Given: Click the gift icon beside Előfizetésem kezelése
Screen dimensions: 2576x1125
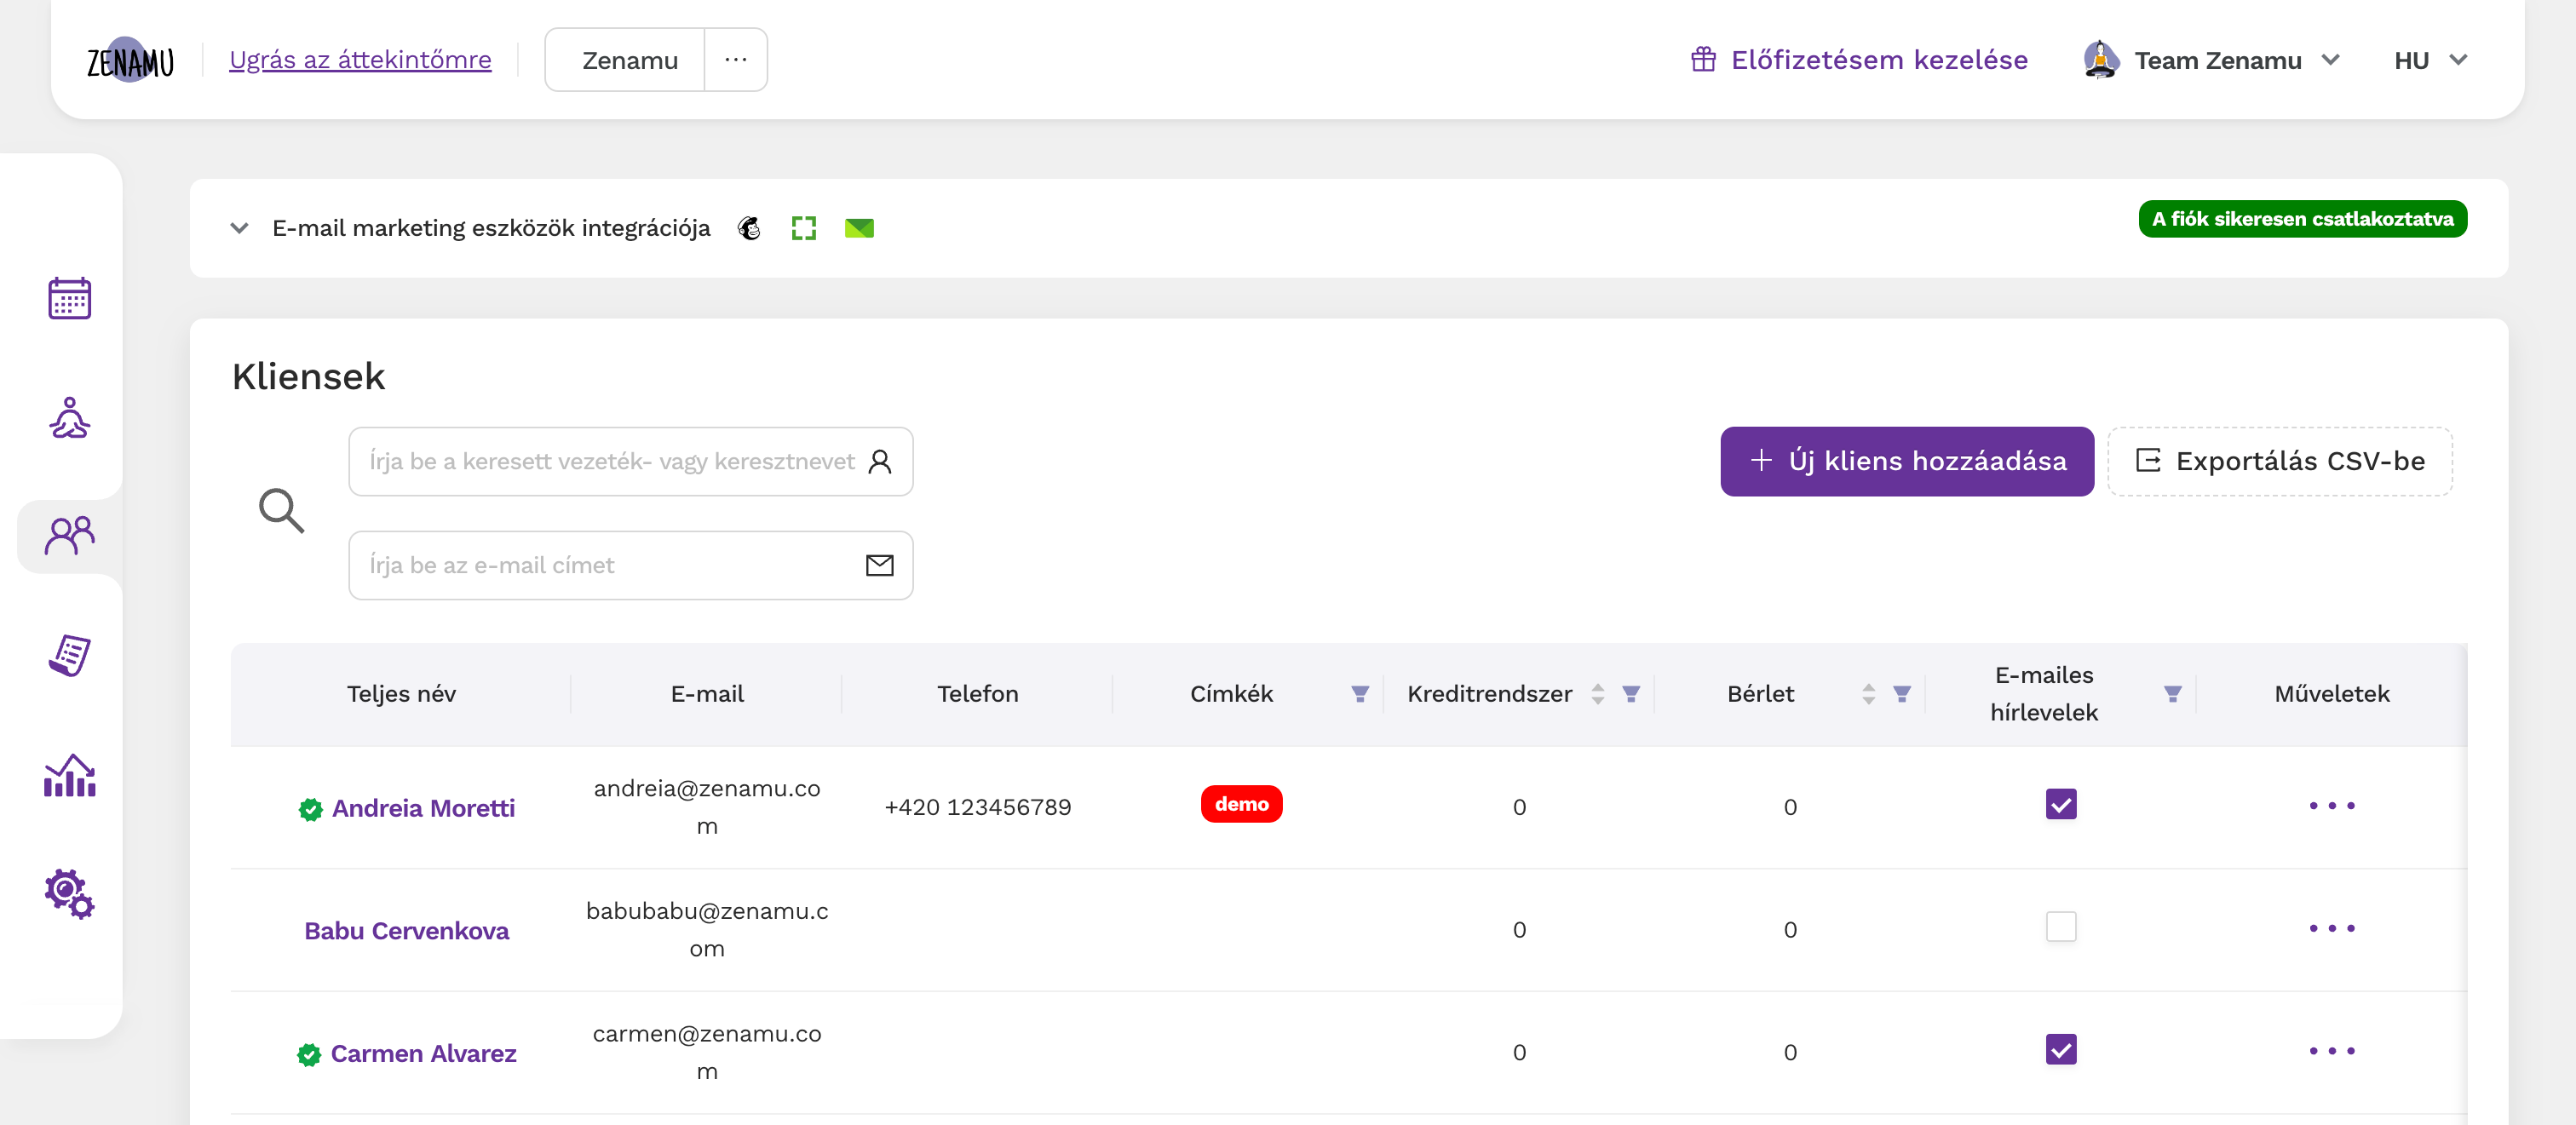Looking at the screenshot, I should tap(1703, 60).
